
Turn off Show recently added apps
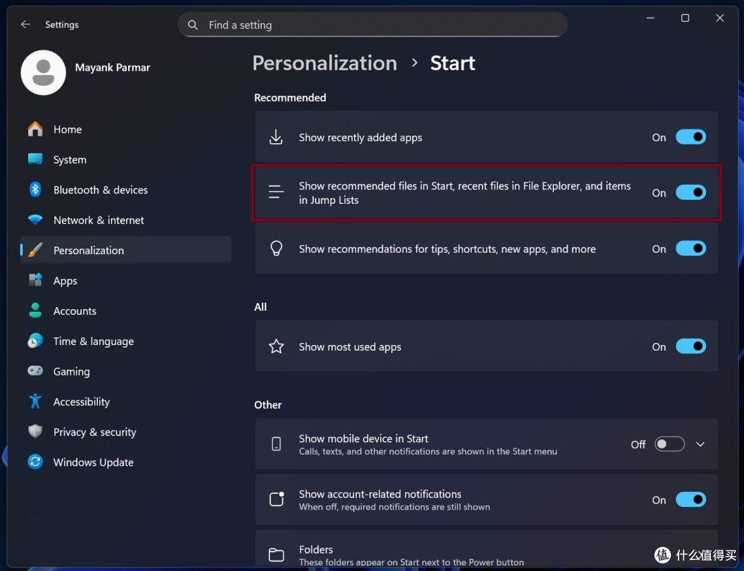pos(690,137)
